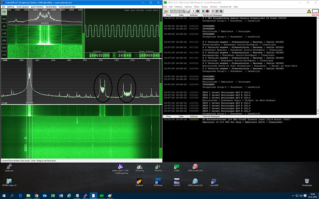Image resolution: width=319 pixels, height=199 pixels.
Task: Click the cyan square icon in PDW toolbar
Action: [203, 11]
